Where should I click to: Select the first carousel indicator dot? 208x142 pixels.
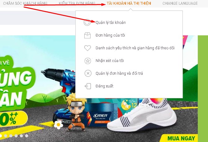point(1,136)
